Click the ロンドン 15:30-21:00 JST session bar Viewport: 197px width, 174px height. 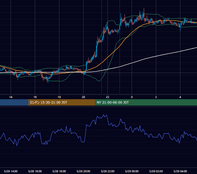(61, 102)
